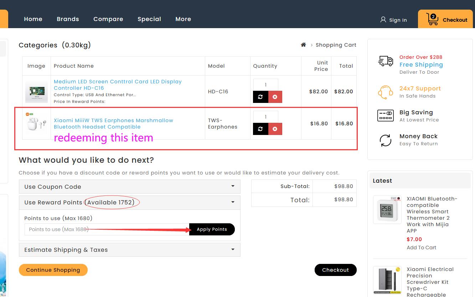This screenshot has width=475, height=297.
Task: Remove HD-C16 controller with red X icon
Action: (275, 97)
